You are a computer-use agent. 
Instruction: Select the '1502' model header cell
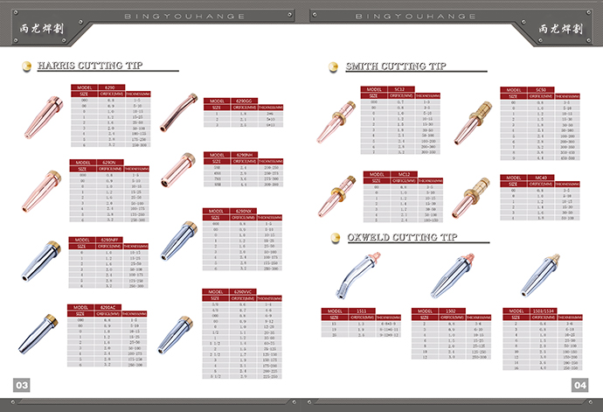point(452,311)
